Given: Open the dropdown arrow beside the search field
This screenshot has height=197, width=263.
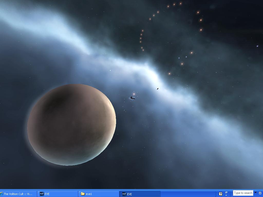Looking at the screenshot, I should [256, 192].
